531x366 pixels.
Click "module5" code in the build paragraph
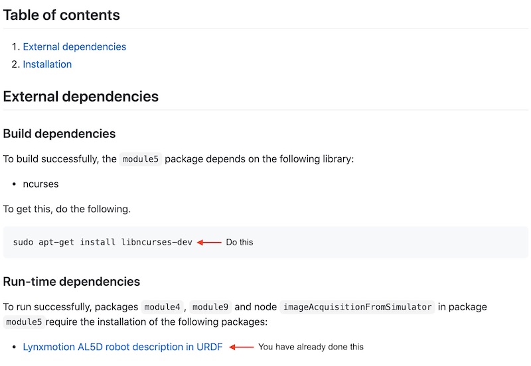click(x=141, y=160)
